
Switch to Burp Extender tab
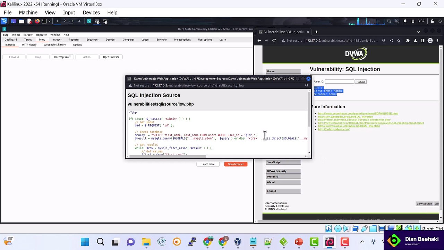[x=162, y=40]
